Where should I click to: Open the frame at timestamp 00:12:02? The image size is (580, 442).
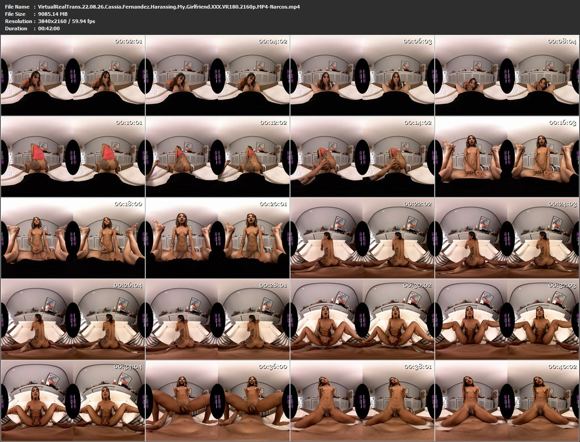(217, 156)
